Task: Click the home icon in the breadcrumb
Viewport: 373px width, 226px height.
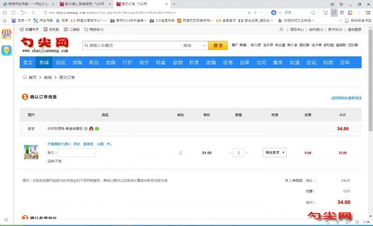Action: point(24,77)
